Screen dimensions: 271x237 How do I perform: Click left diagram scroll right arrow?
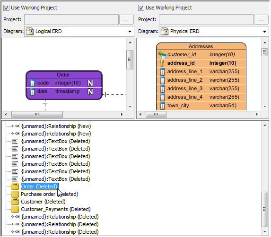tap(122, 114)
